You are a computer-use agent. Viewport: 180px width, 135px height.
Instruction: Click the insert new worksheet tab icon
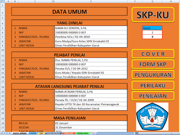[x=93, y=133]
